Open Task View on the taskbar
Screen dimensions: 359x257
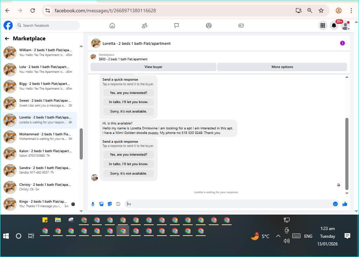31,236
